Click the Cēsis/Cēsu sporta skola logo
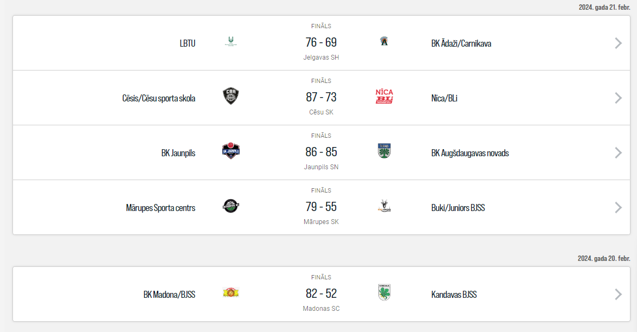The height and width of the screenshot is (332, 637). [231, 97]
